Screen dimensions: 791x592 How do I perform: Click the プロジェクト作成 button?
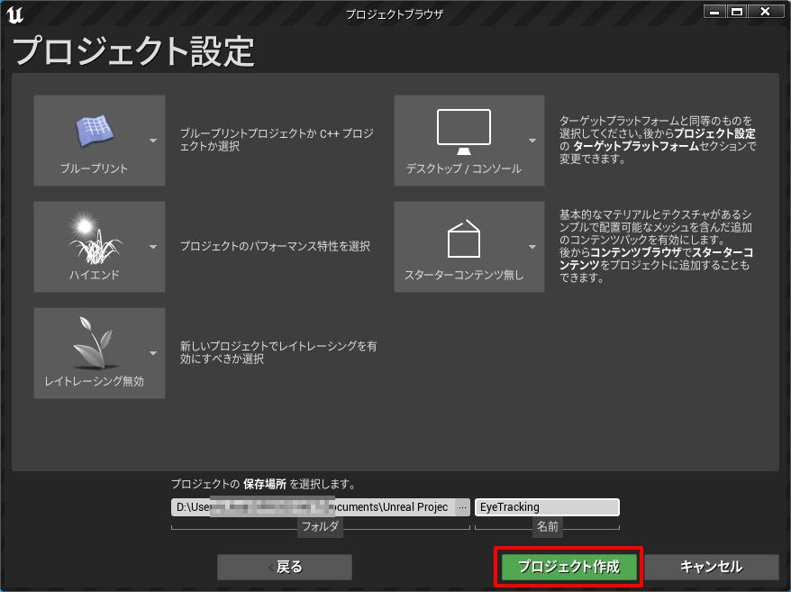click(568, 567)
